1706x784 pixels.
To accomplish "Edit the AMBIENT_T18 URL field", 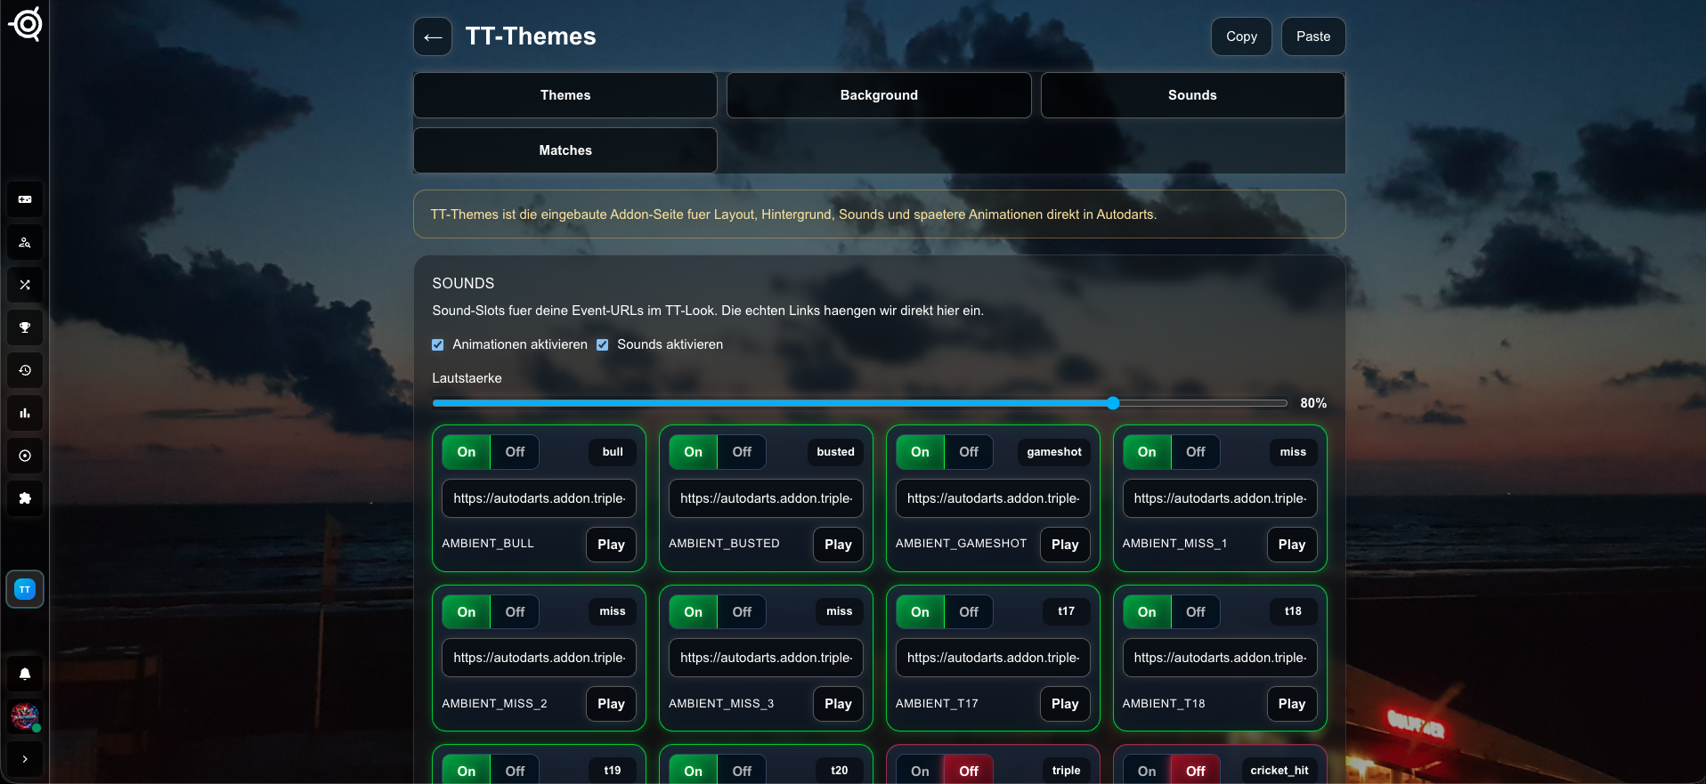I will click(x=1220, y=658).
